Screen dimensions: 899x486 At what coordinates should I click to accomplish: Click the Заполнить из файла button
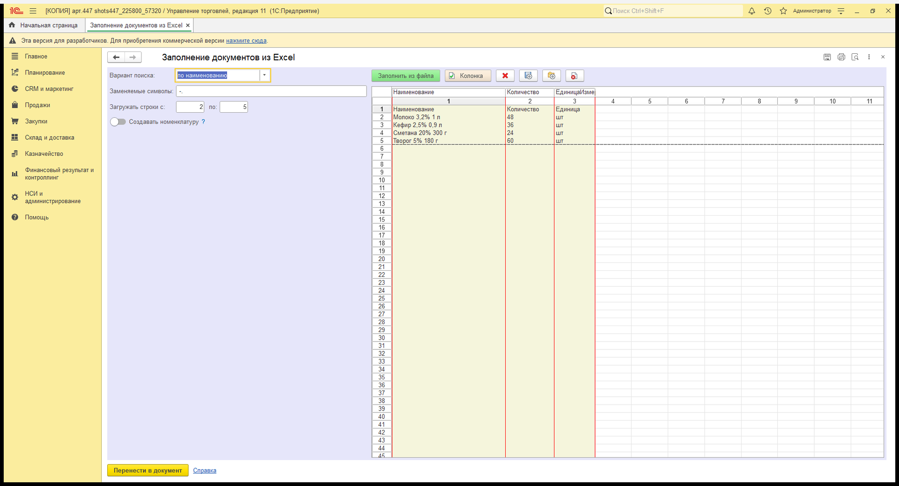[406, 76]
